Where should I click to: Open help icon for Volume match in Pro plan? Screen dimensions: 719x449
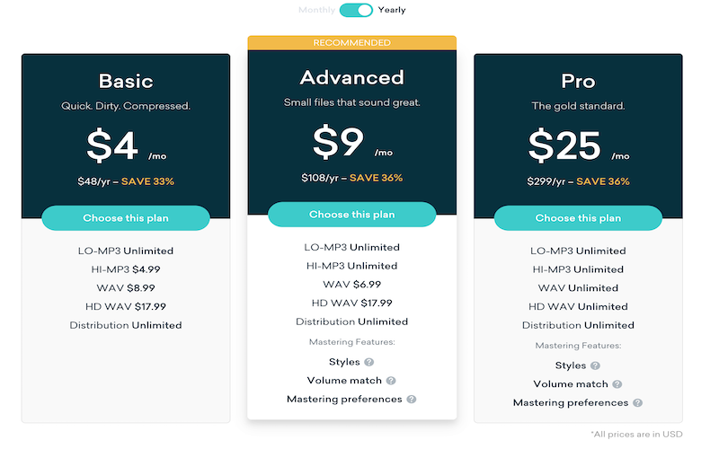[617, 384]
